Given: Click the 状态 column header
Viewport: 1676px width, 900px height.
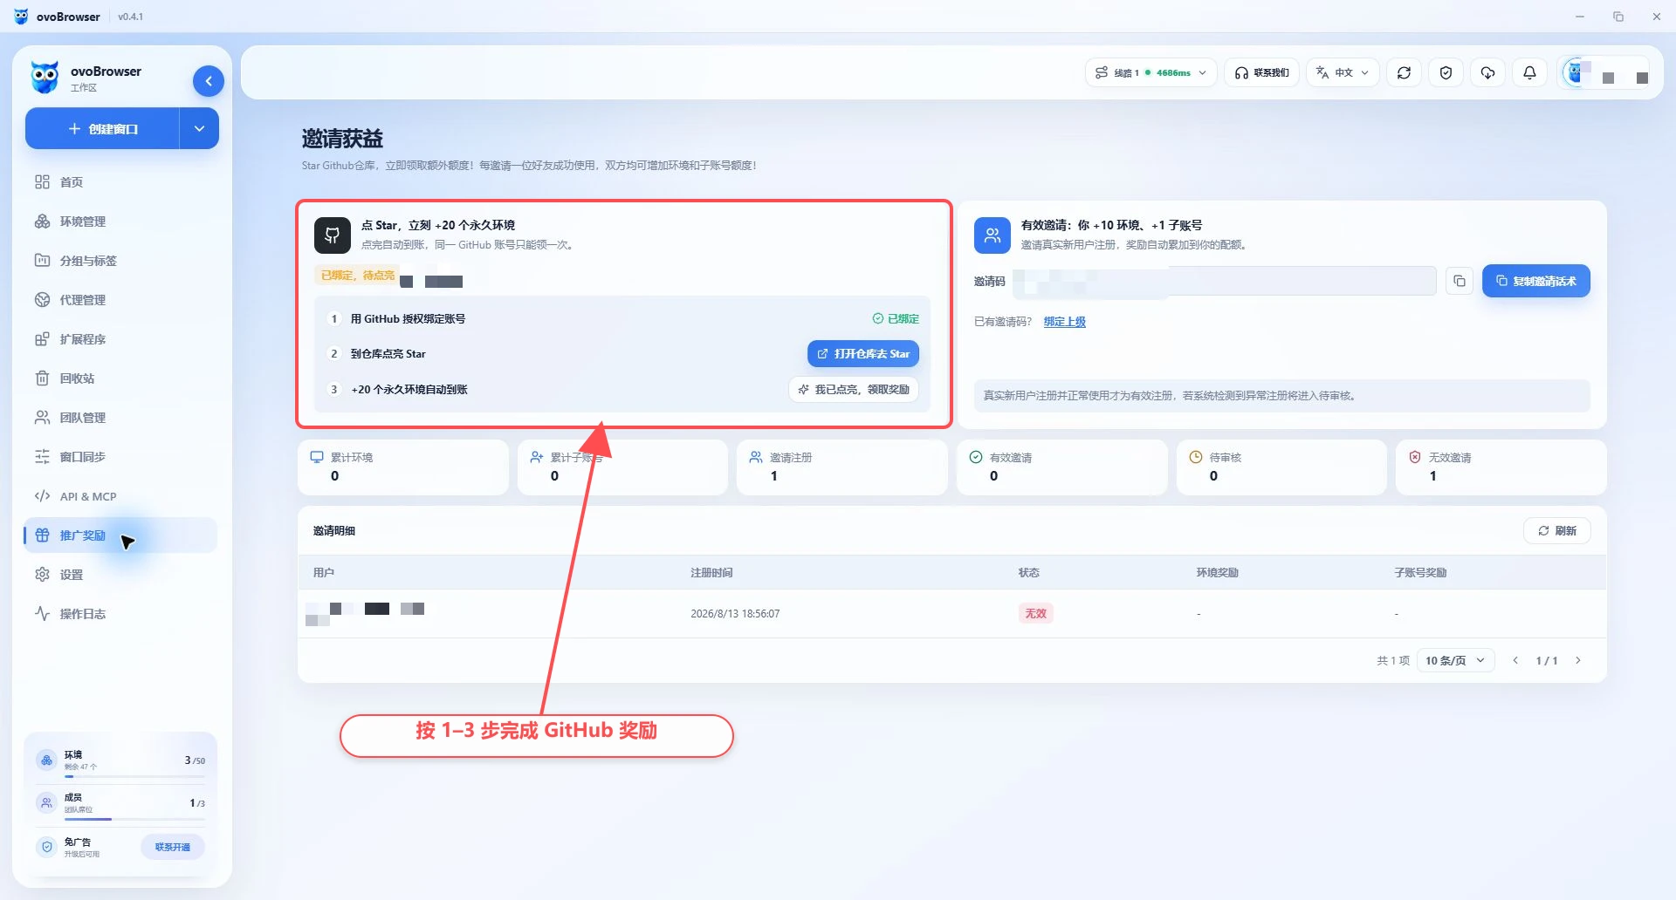Looking at the screenshot, I should [x=1029, y=573].
